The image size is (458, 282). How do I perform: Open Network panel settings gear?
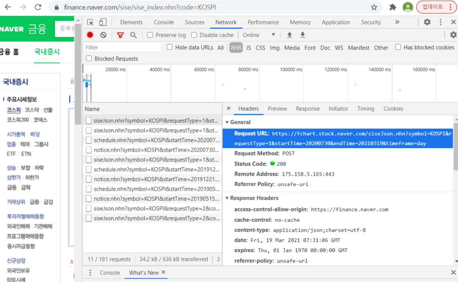pyautogui.click(x=453, y=35)
